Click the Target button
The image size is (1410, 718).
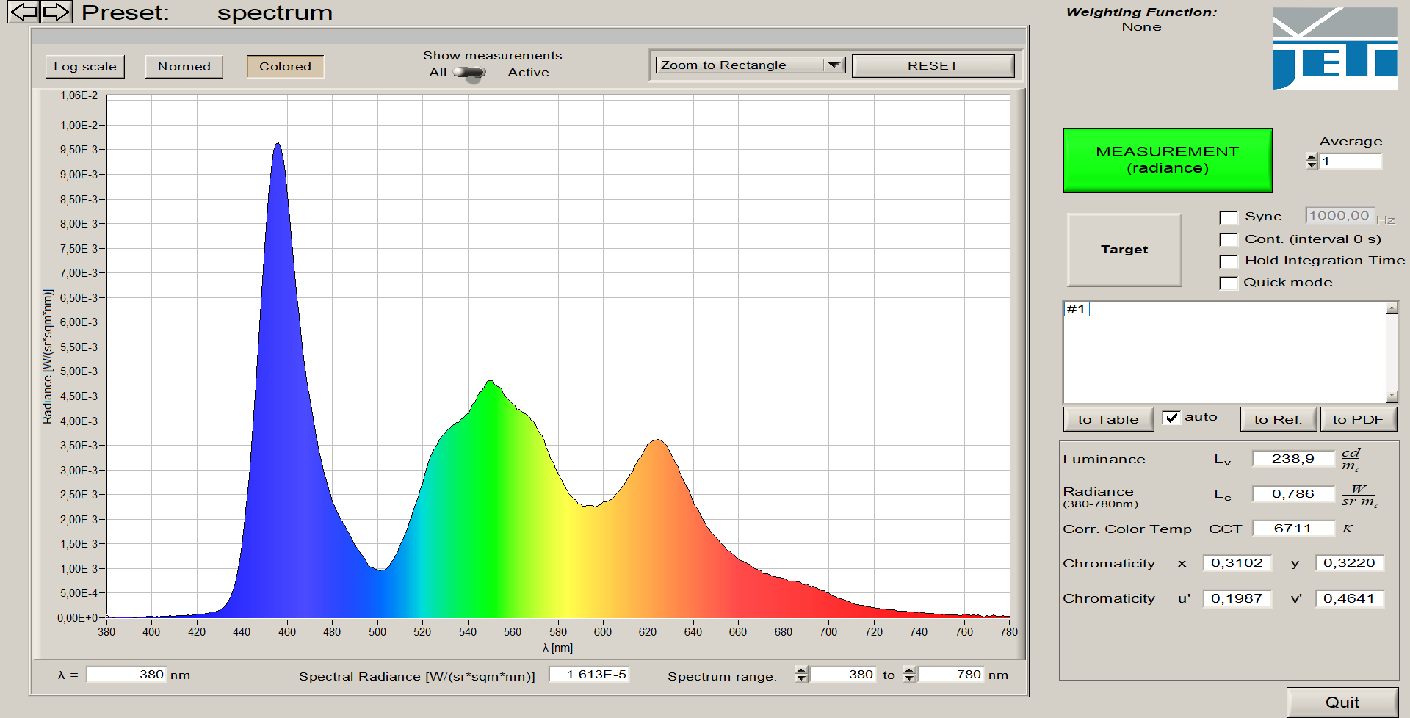(x=1124, y=250)
